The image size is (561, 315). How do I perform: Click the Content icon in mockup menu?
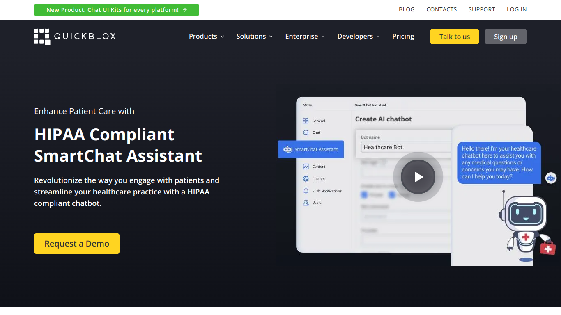point(306,167)
